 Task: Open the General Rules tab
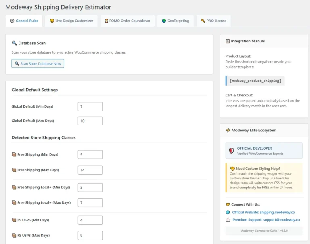(x=24, y=21)
